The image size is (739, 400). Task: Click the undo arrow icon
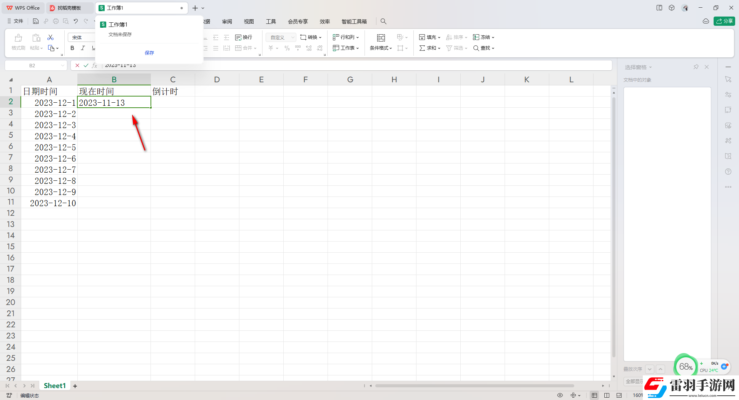pyautogui.click(x=76, y=22)
